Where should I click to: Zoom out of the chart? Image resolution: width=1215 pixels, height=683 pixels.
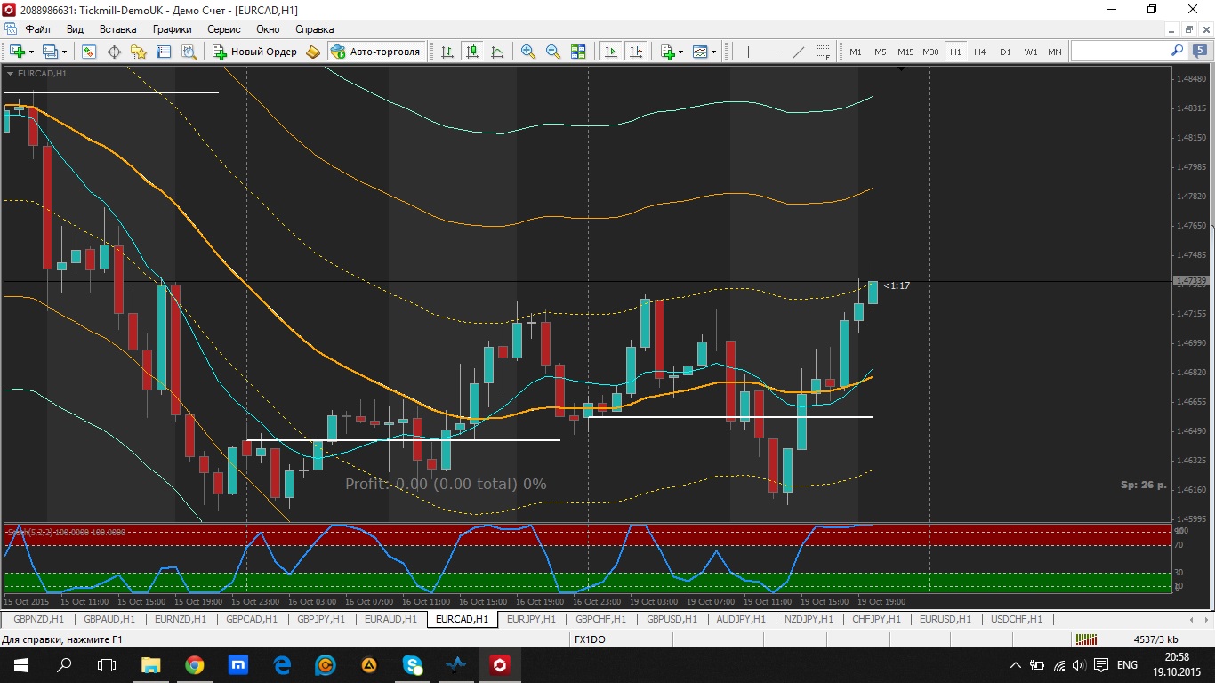click(553, 52)
